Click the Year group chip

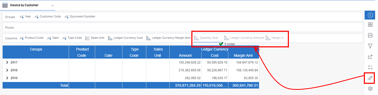point(25,17)
